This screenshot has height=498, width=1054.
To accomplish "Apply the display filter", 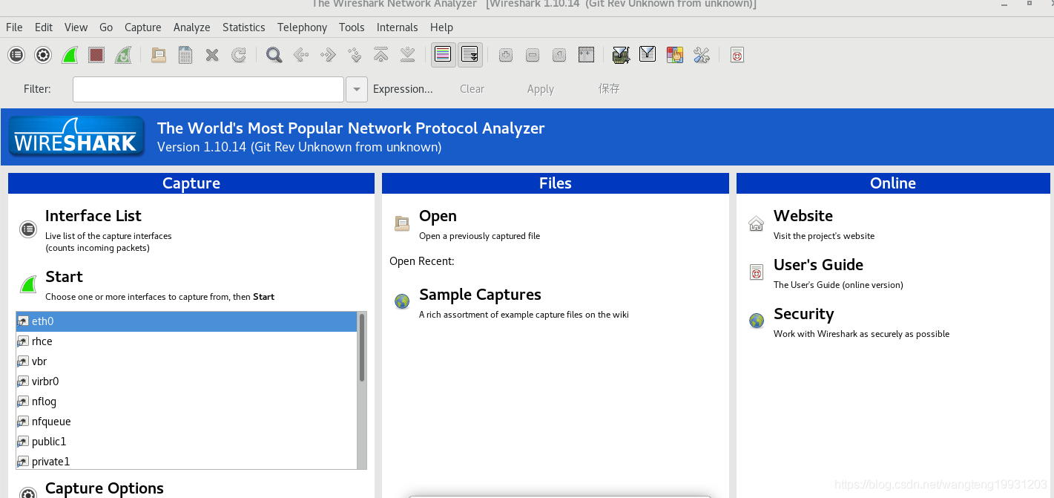I will tap(541, 89).
